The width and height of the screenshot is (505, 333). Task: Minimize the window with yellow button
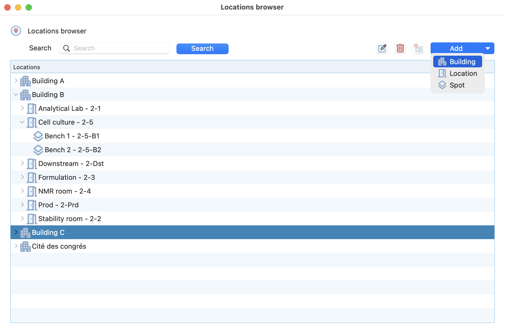(x=18, y=7)
